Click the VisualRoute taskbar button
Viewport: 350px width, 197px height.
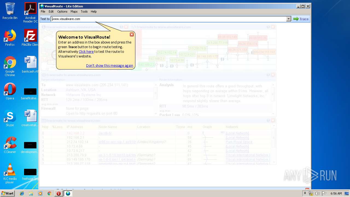click(x=68, y=193)
